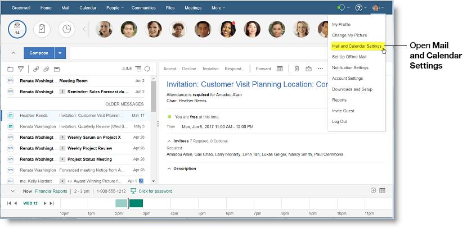The height and width of the screenshot is (228, 476).
Task: Collapse the Invitees section
Action: (169, 140)
